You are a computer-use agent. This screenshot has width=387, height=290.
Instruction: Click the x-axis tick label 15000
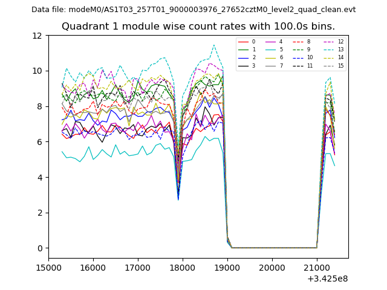48,268
